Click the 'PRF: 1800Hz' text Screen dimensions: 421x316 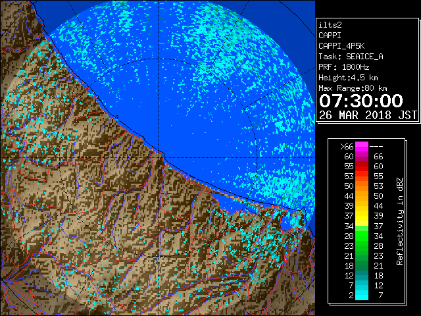pos(343,67)
